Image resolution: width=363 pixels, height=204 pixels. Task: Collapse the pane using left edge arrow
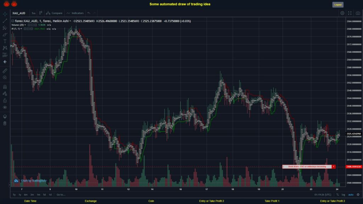[x=10, y=185]
